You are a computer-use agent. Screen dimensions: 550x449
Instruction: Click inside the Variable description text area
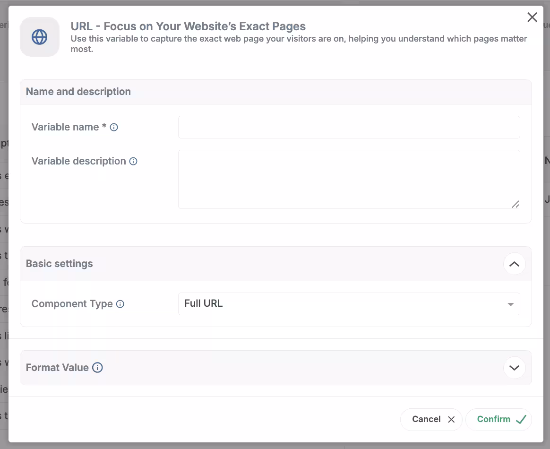[x=349, y=179]
